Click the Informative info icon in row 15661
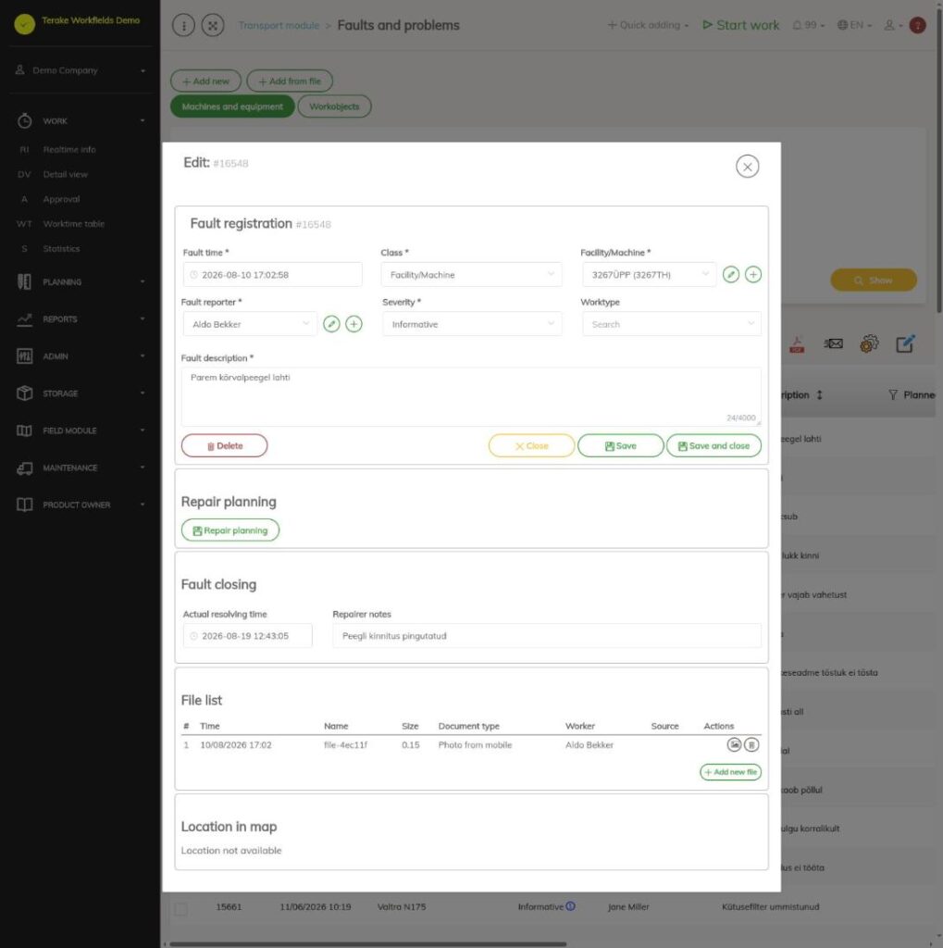 pyautogui.click(x=570, y=906)
